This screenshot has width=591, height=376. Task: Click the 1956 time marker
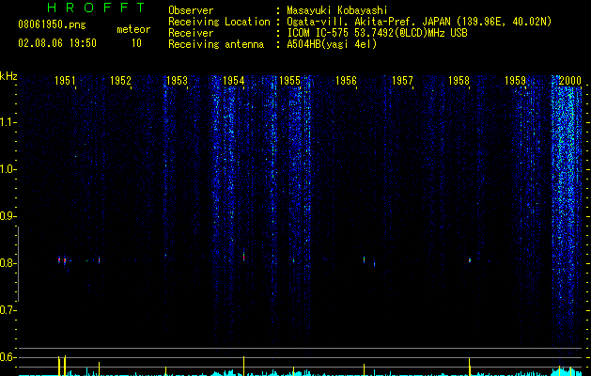(346, 81)
